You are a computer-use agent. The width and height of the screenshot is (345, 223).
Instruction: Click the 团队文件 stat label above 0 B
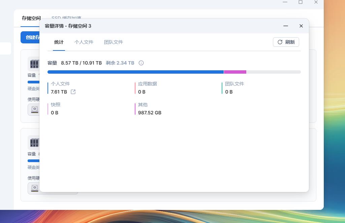234,84
